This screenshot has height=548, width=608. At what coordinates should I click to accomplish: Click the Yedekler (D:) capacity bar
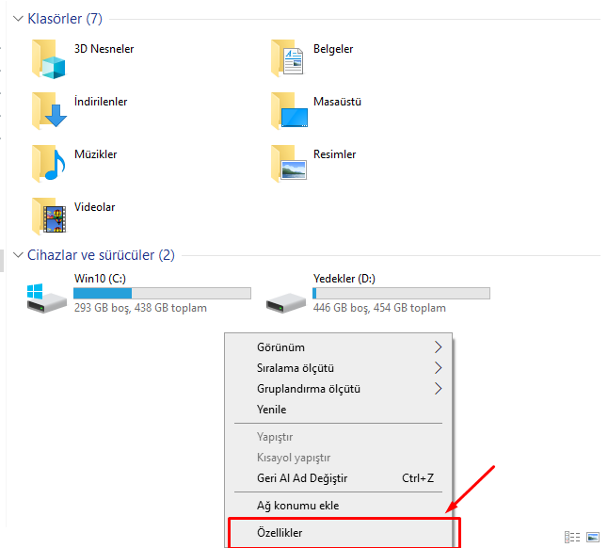point(401,293)
